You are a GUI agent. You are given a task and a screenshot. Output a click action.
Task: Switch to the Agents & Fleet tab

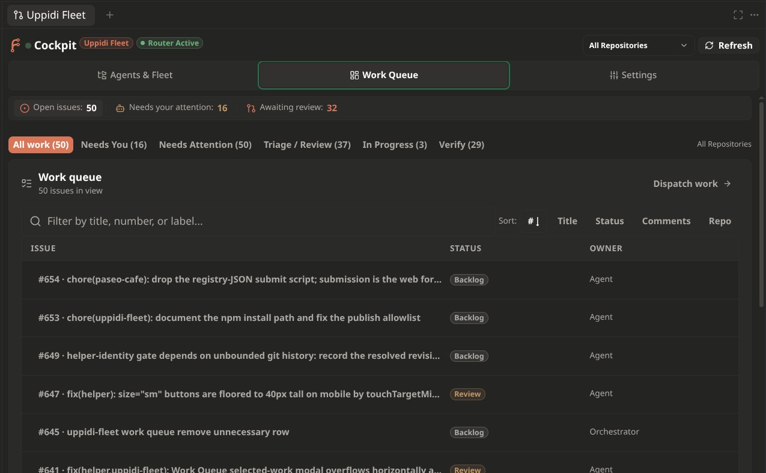point(133,75)
